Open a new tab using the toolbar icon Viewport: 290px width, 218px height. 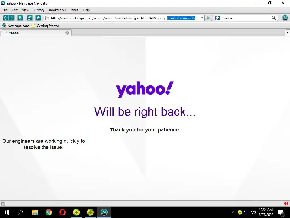pos(29,18)
